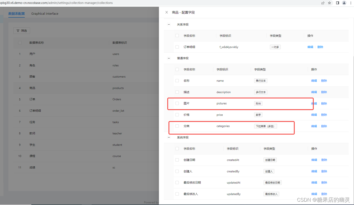Click the f_w6d4ysvvk6y field identifier
Image resolution: width=354 pixels, height=205 pixels.
tap(229, 47)
